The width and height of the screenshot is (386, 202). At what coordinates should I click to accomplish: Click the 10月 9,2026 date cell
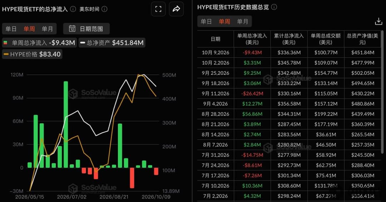tap(216, 53)
